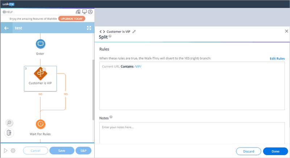The image size is (290, 158).
Task: Click the Wait For Rules label
Action: pos(40,134)
